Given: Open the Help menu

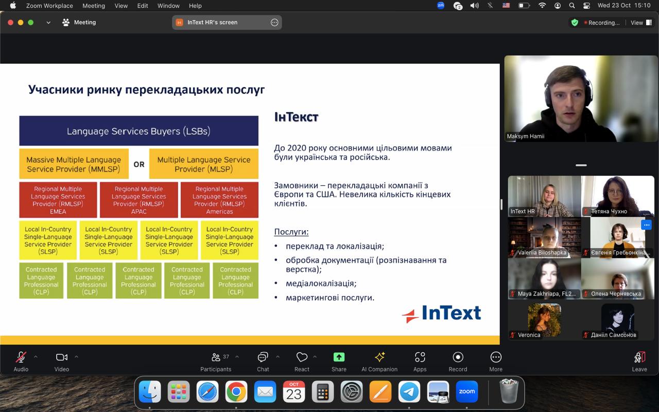Looking at the screenshot, I should (195, 6).
